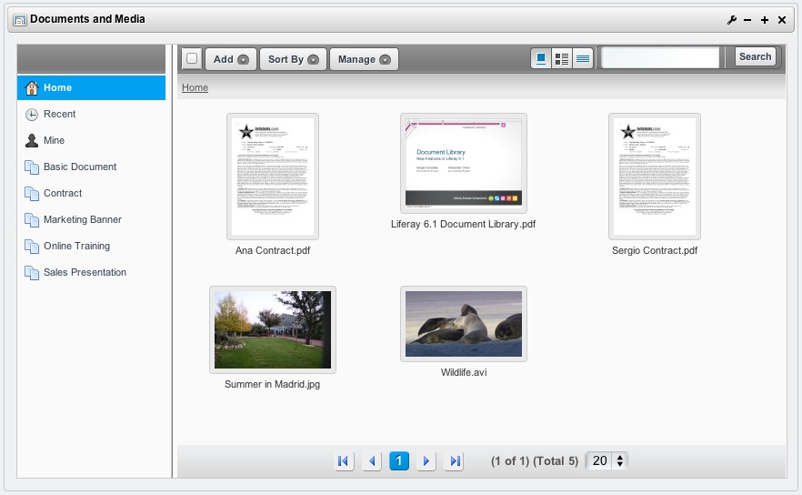Viewport: 802px width, 495px height.
Task: Click in the search text field
Action: pos(660,57)
